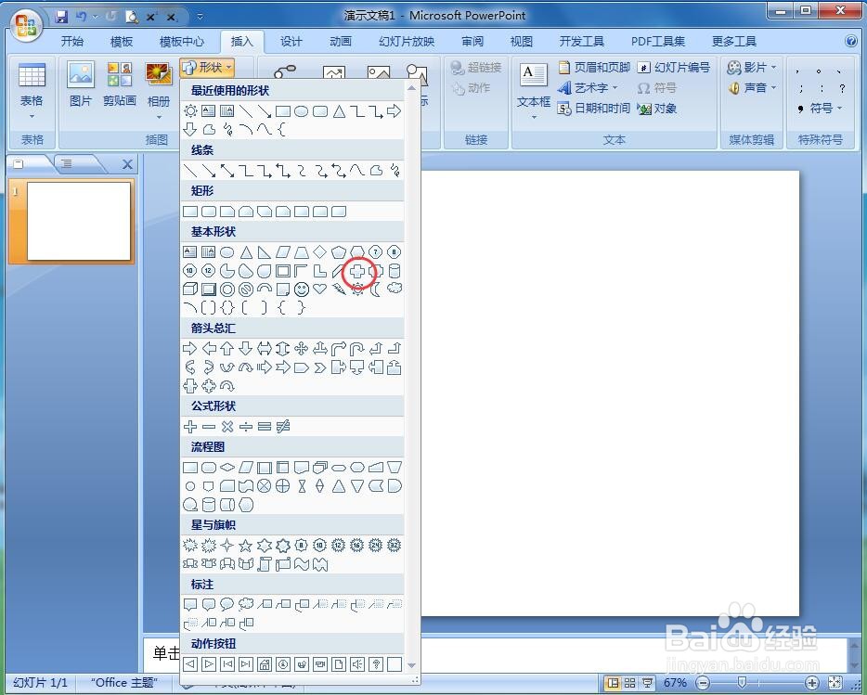The height and width of the screenshot is (695, 867).
Task: Save via the Quick Access Toolbar
Action: click(x=61, y=16)
